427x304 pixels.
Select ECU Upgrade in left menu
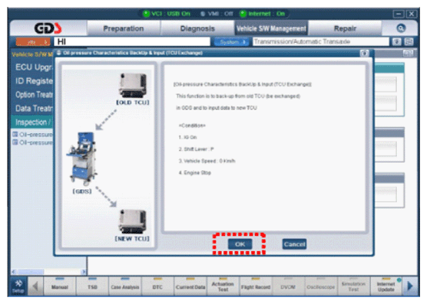click(x=34, y=67)
